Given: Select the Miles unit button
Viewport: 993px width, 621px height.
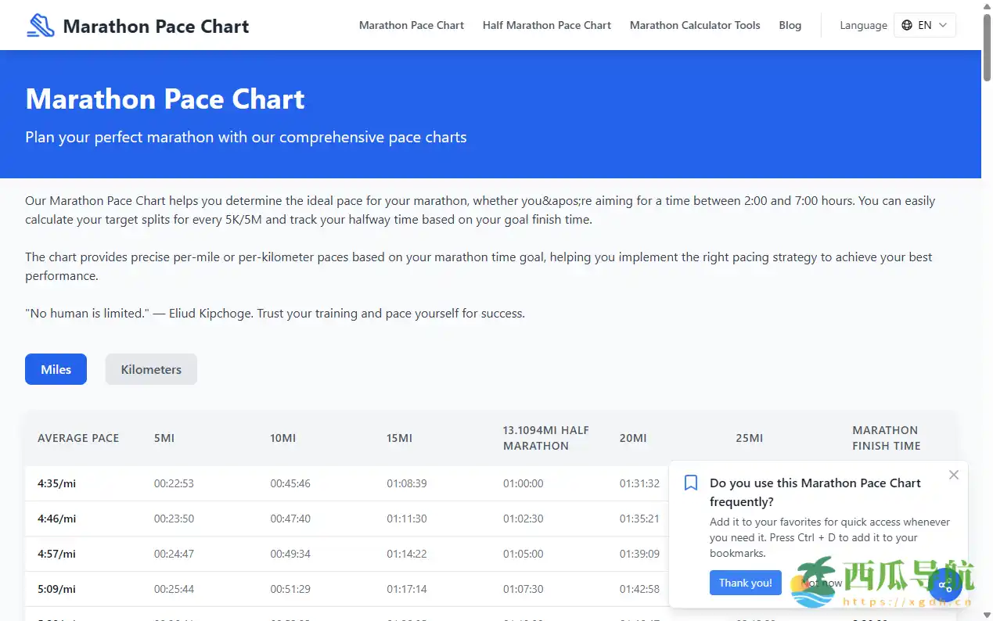Looking at the screenshot, I should tap(56, 368).
